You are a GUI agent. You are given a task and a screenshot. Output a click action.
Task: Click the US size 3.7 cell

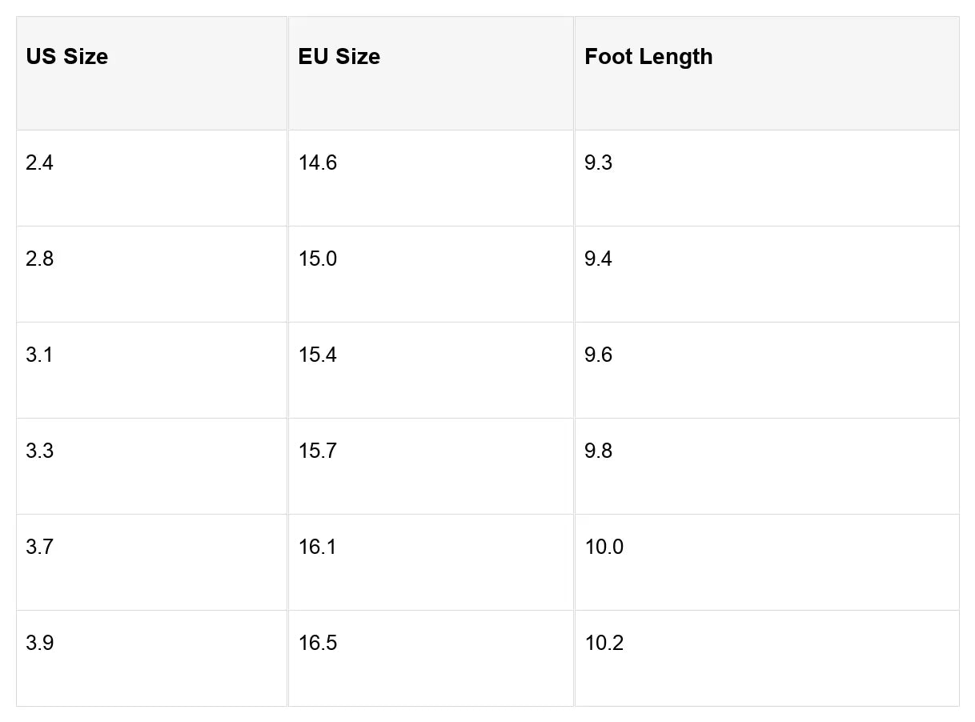pos(40,548)
